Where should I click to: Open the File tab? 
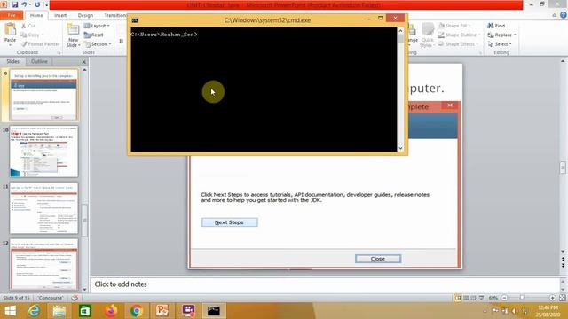12,15
